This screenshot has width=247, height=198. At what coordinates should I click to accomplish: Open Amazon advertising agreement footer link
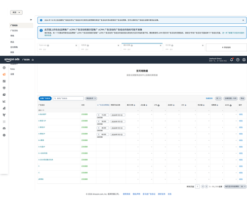pos(149,194)
